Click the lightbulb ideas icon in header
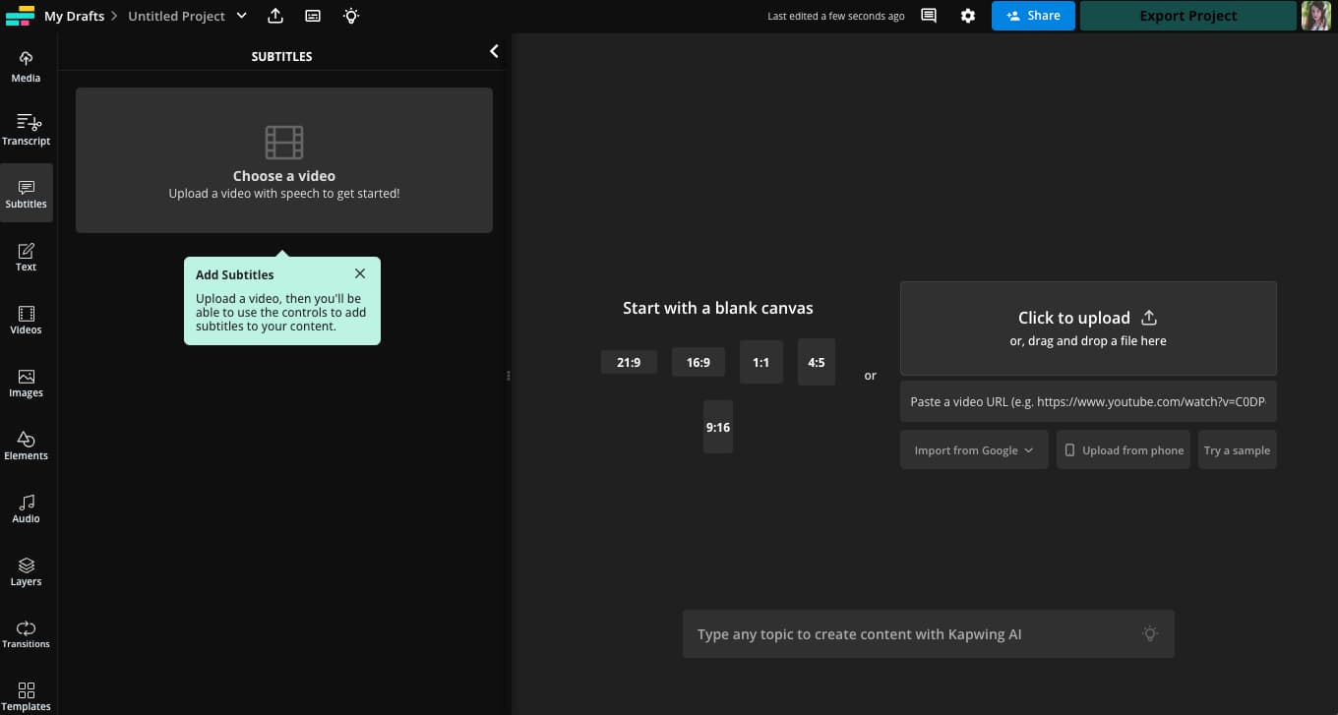Screen dimensions: 1338x715 pyautogui.click(x=350, y=16)
